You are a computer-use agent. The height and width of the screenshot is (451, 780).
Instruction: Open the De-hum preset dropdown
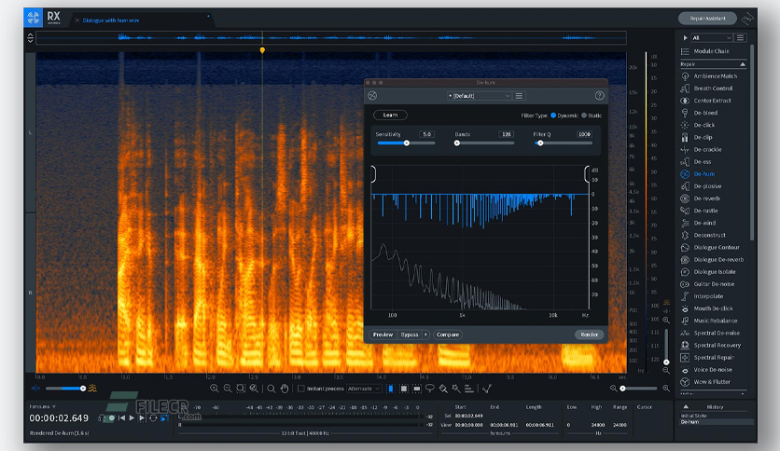(479, 96)
